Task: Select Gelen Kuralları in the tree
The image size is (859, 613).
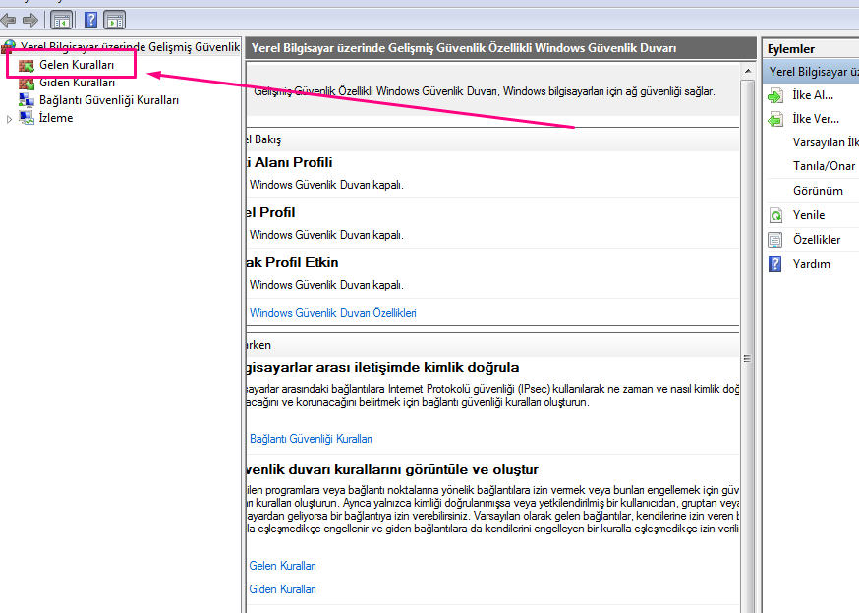Action: [76, 65]
